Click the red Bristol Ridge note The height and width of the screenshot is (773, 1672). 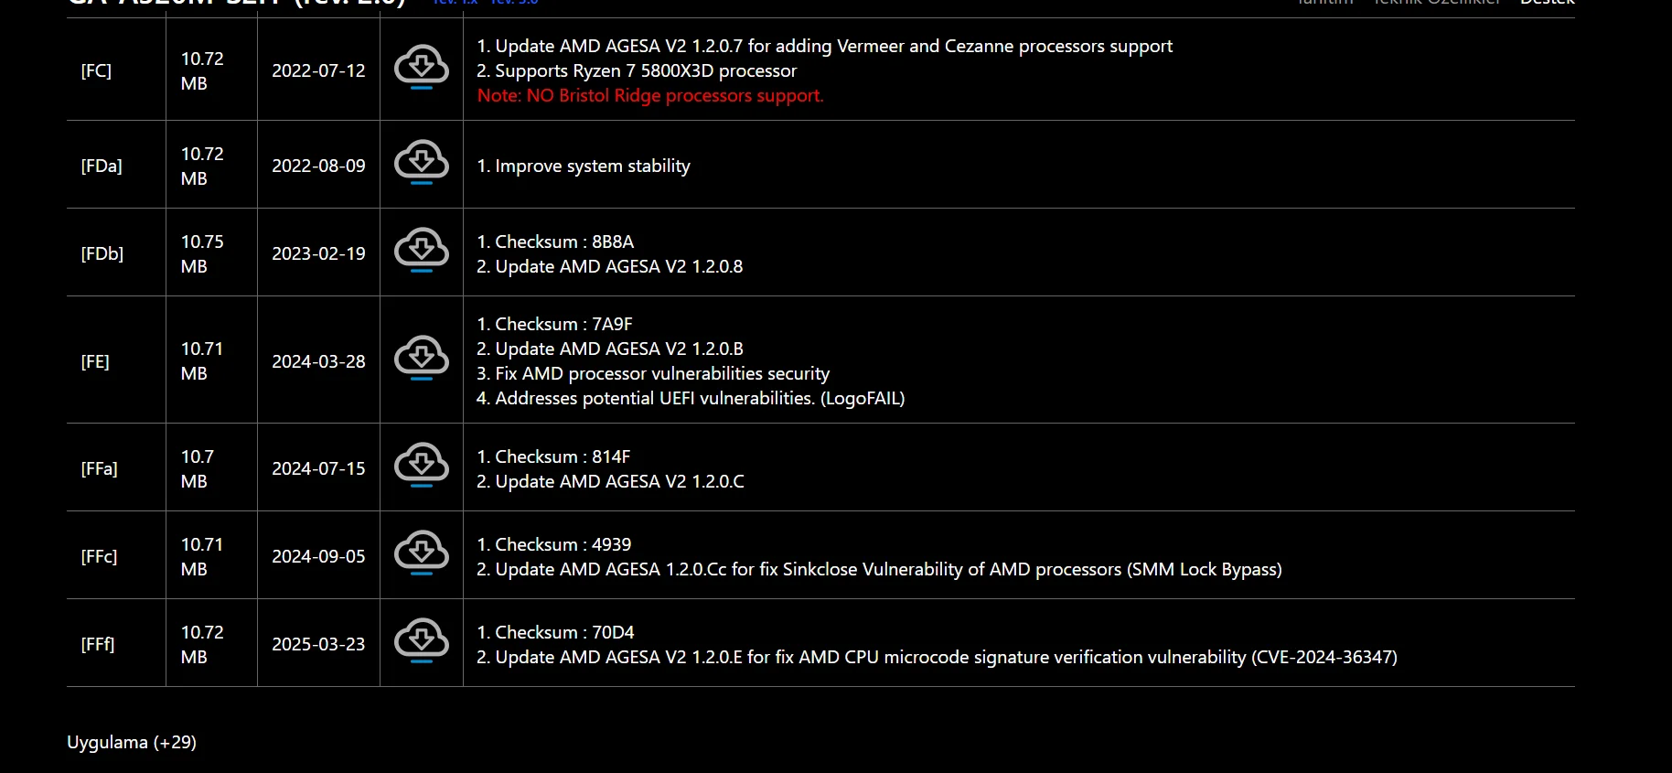[650, 95]
